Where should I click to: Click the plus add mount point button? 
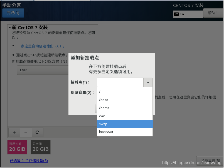pos(14,132)
